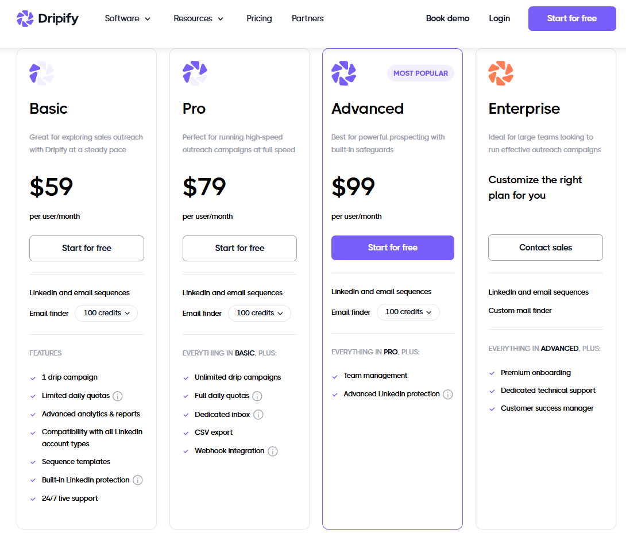Click Contact sales for Enterprise

point(546,248)
